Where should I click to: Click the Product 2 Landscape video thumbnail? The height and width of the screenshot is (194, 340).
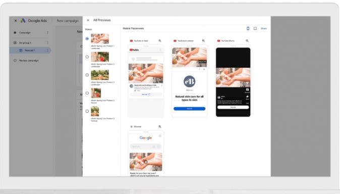(100, 57)
